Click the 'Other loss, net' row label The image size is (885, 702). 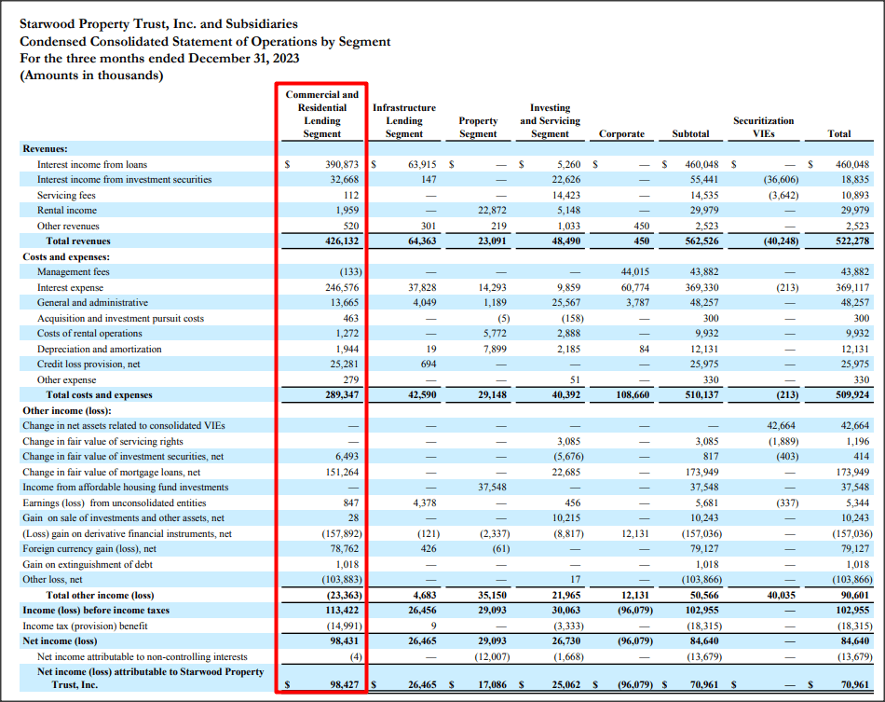[52, 580]
